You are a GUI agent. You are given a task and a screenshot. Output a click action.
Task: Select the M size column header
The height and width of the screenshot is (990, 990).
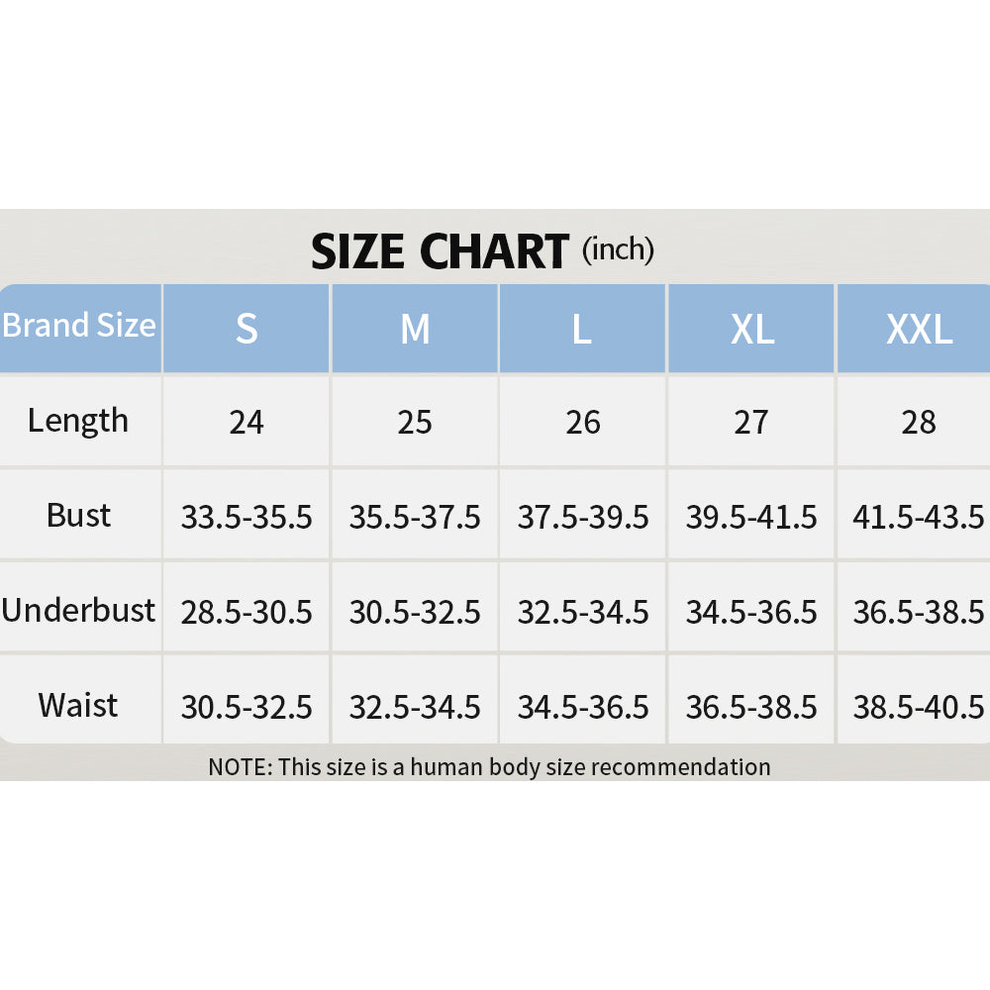(415, 329)
